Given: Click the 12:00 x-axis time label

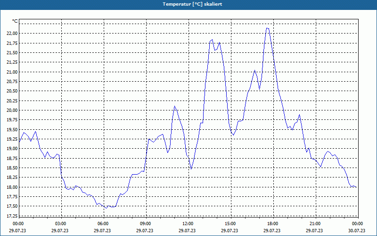Looking at the screenshot, I should click(x=188, y=224).
